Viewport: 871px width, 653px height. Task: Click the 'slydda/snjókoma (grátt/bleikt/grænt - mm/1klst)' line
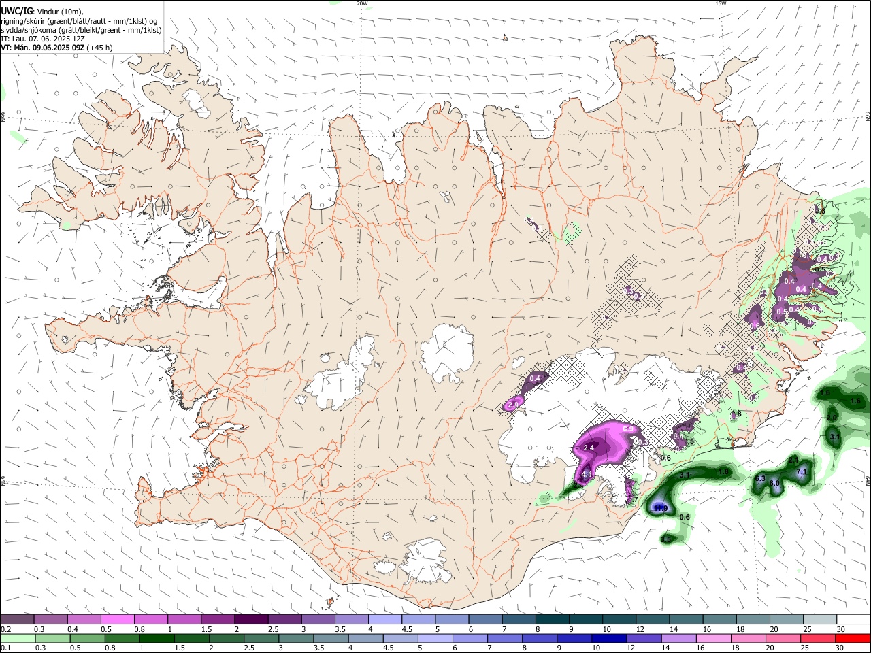[x=81, y=30]
